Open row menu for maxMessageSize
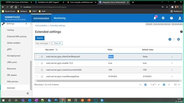Image resolution: width=184 pixels, height=103 pixels. 172,76
